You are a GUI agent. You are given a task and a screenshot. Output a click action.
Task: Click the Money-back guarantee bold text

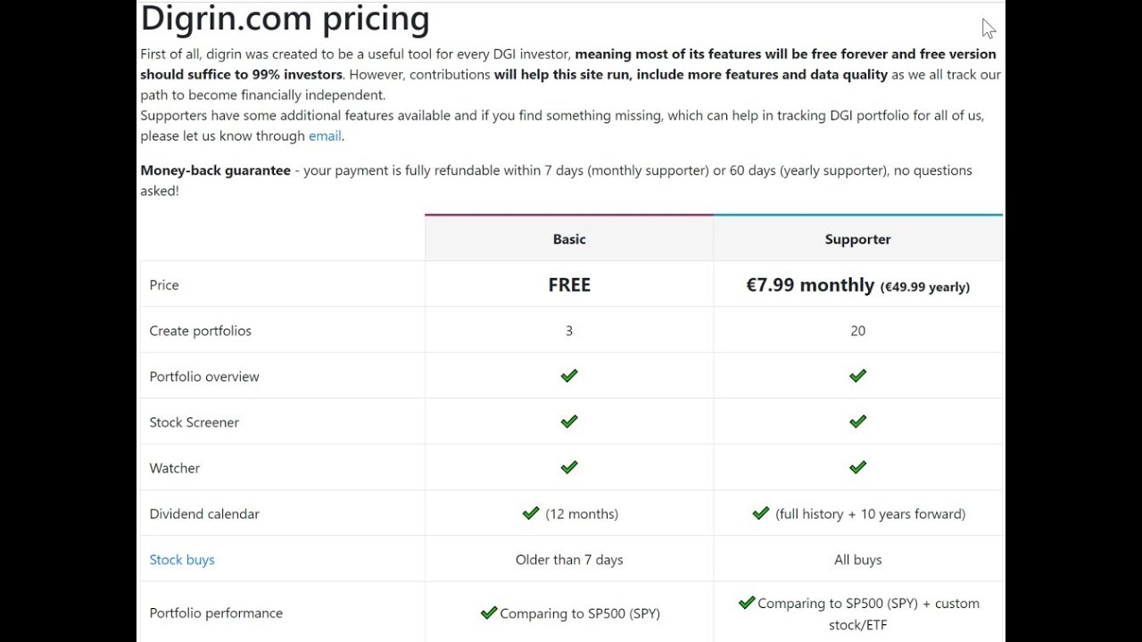pyautogui.click(x=215, y=170)
